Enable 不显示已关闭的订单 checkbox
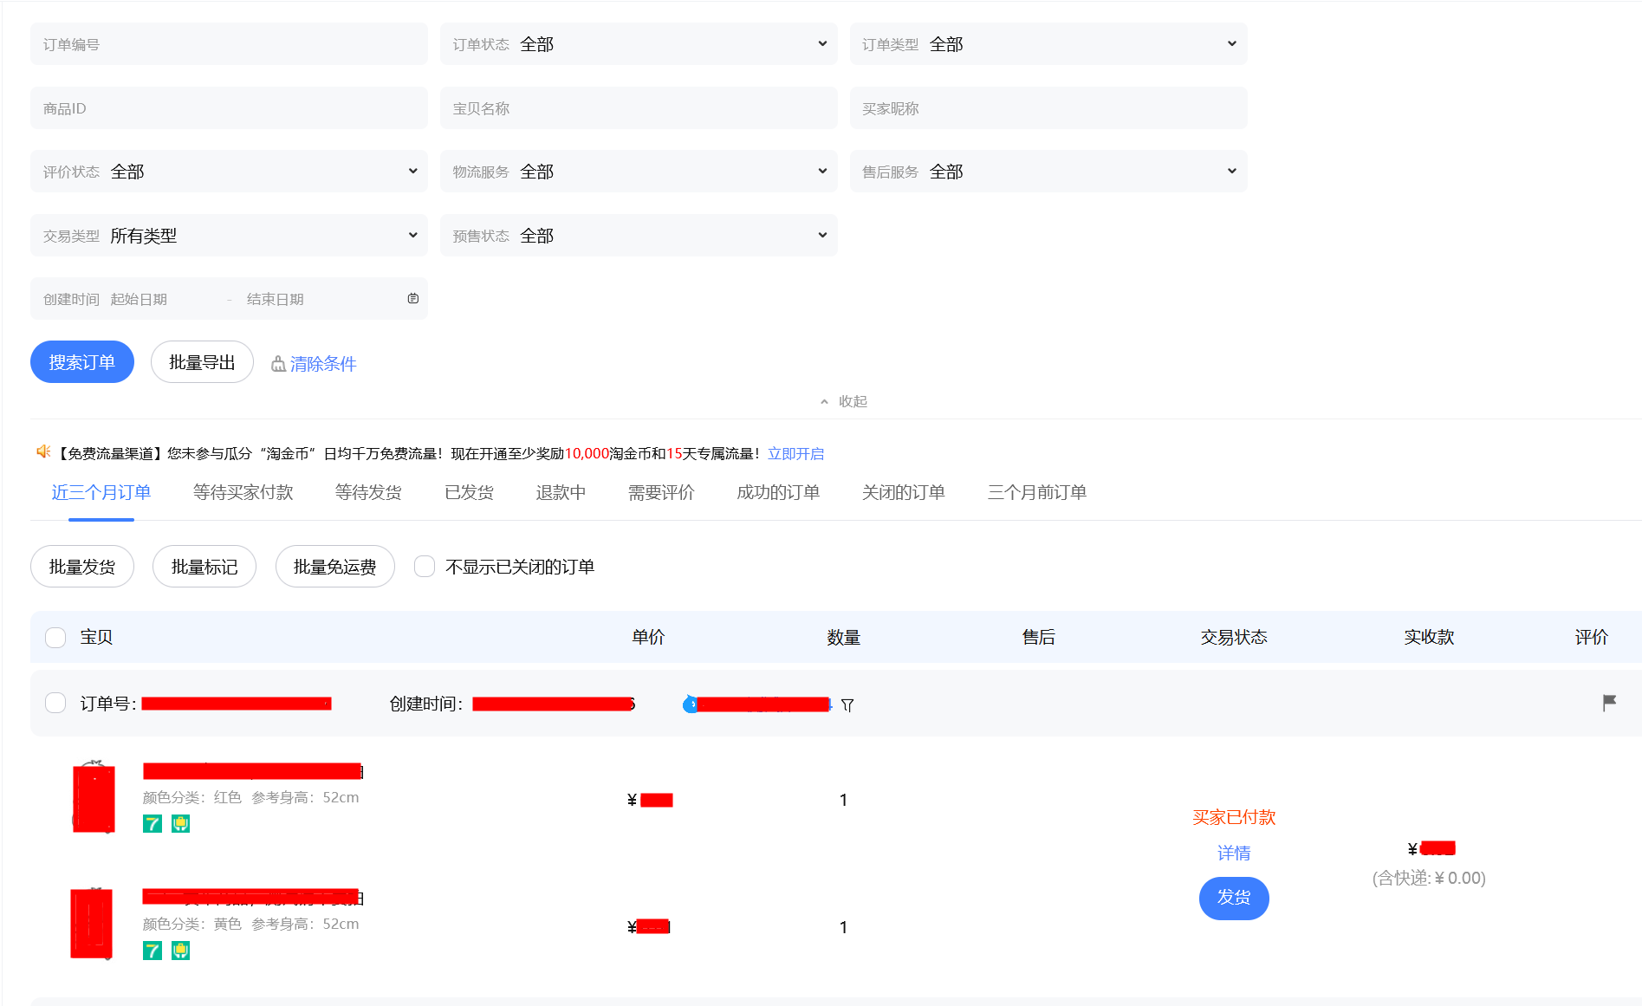 [425, 567]
